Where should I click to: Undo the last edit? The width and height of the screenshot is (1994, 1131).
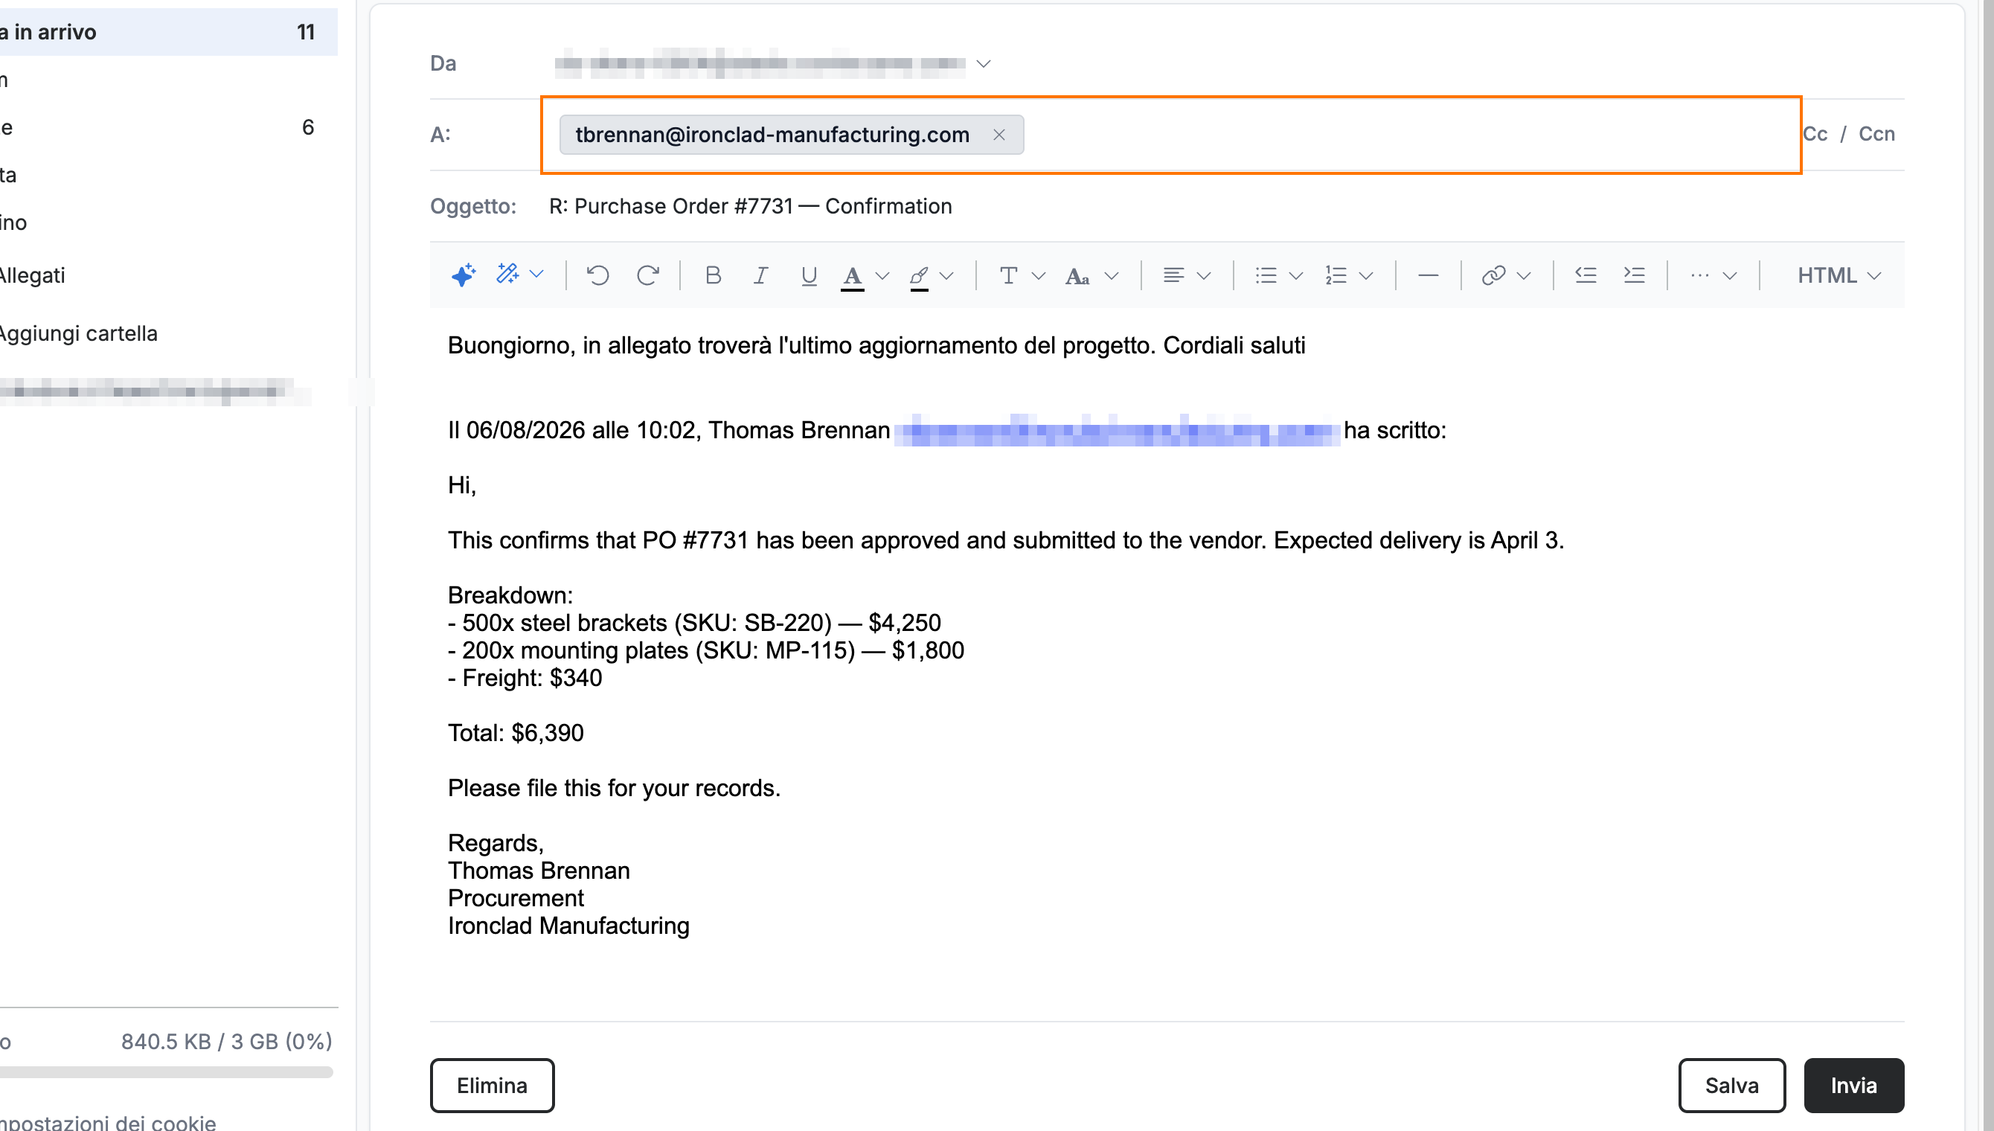tap(597, 275)
